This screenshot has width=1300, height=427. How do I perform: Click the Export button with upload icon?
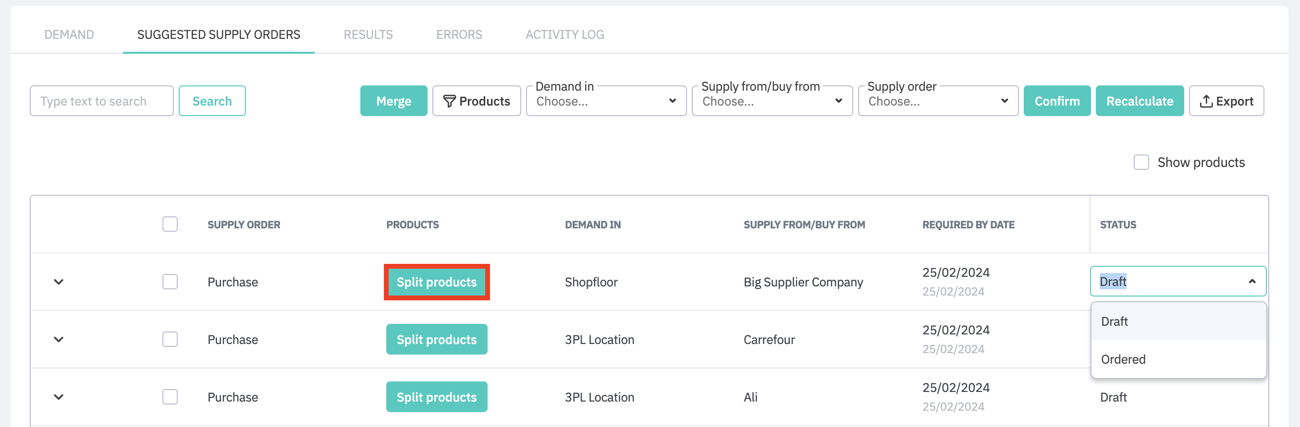tap(1226, 101)
